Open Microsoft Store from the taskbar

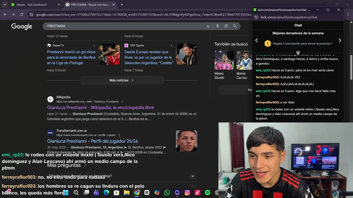point(116,193)
